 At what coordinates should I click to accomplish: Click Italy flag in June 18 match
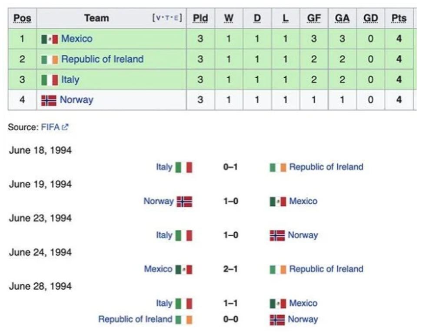tap(184, 167)
